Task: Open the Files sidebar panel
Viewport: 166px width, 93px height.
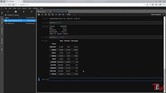Action: click(2, 13)
